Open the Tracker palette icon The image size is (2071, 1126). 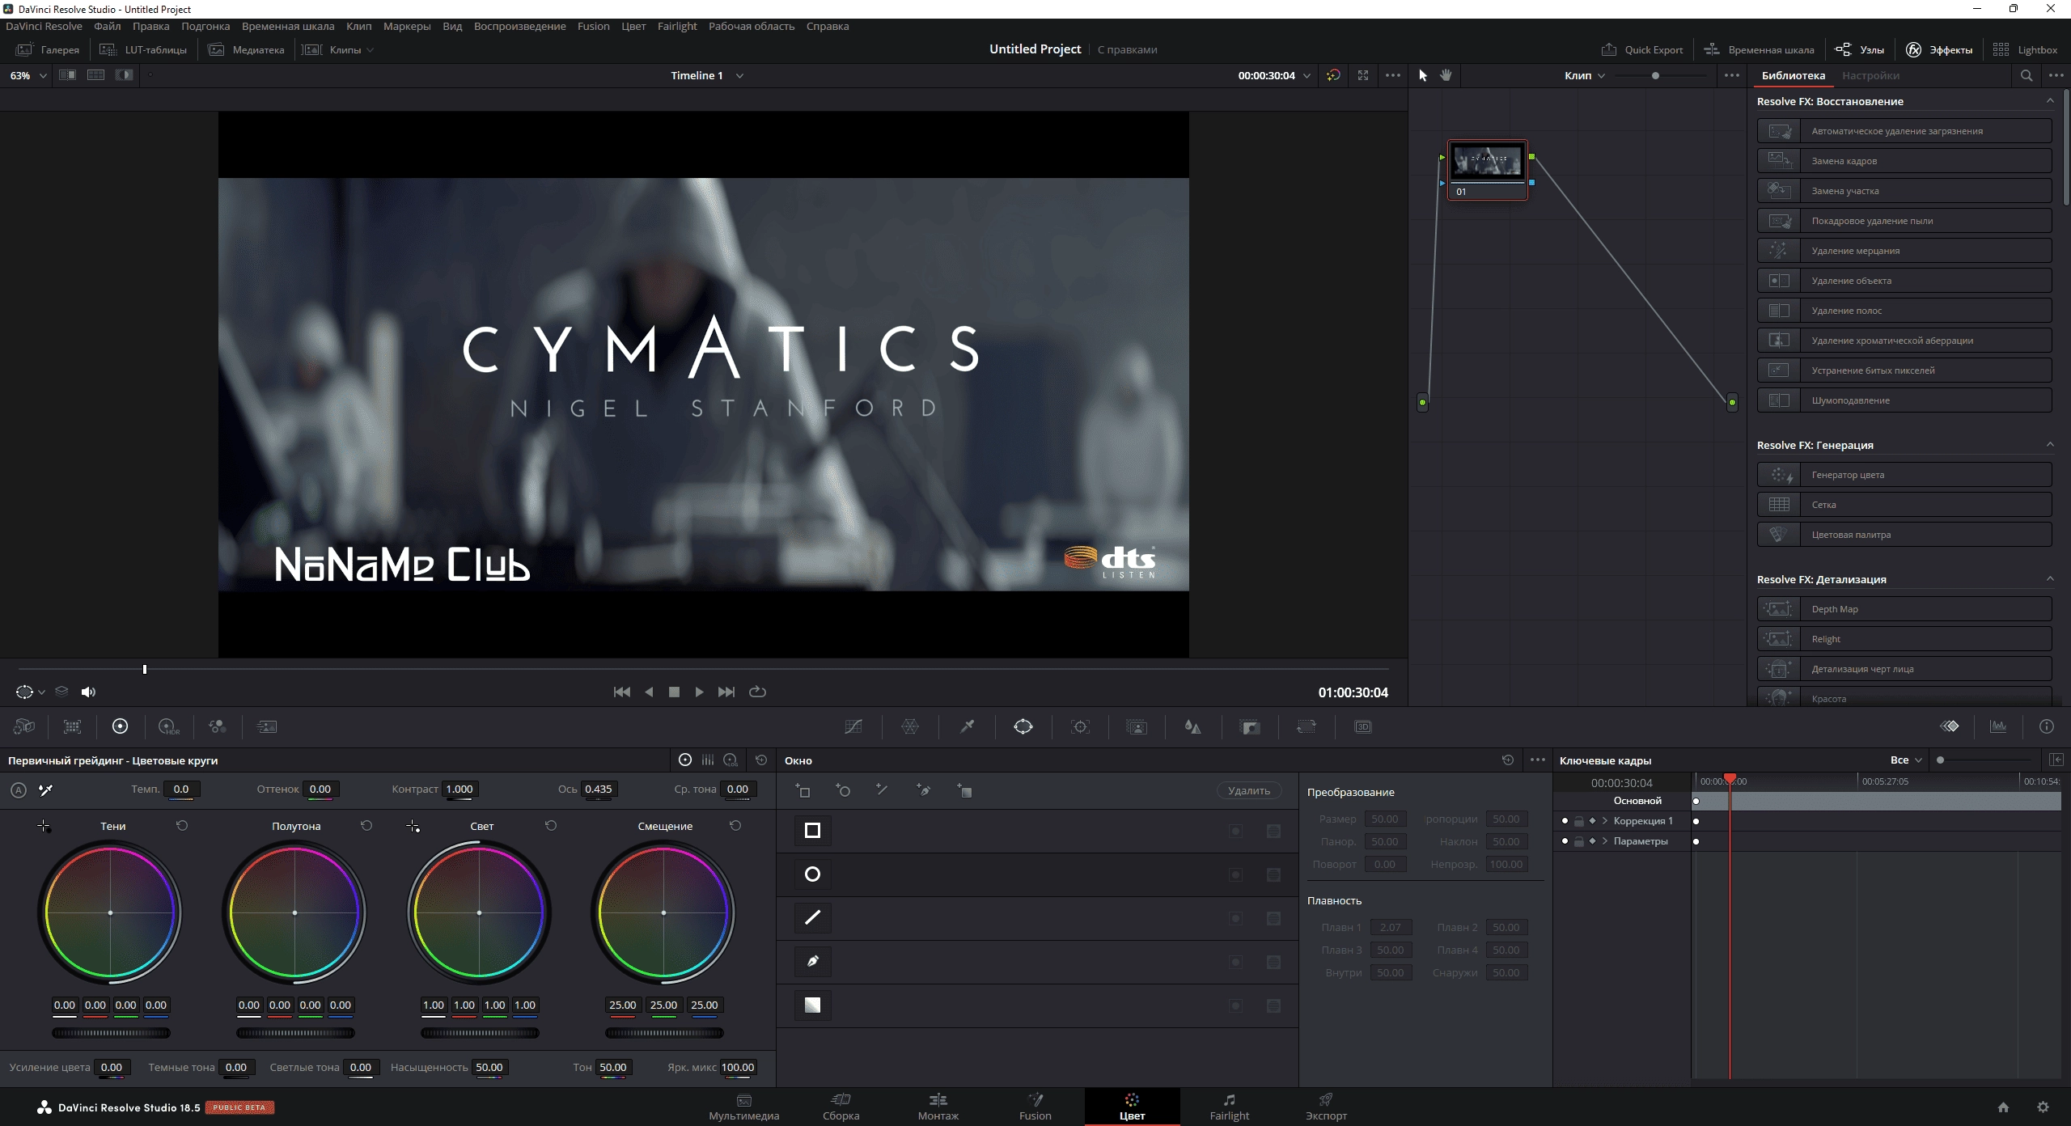(x=1080, y=726)
